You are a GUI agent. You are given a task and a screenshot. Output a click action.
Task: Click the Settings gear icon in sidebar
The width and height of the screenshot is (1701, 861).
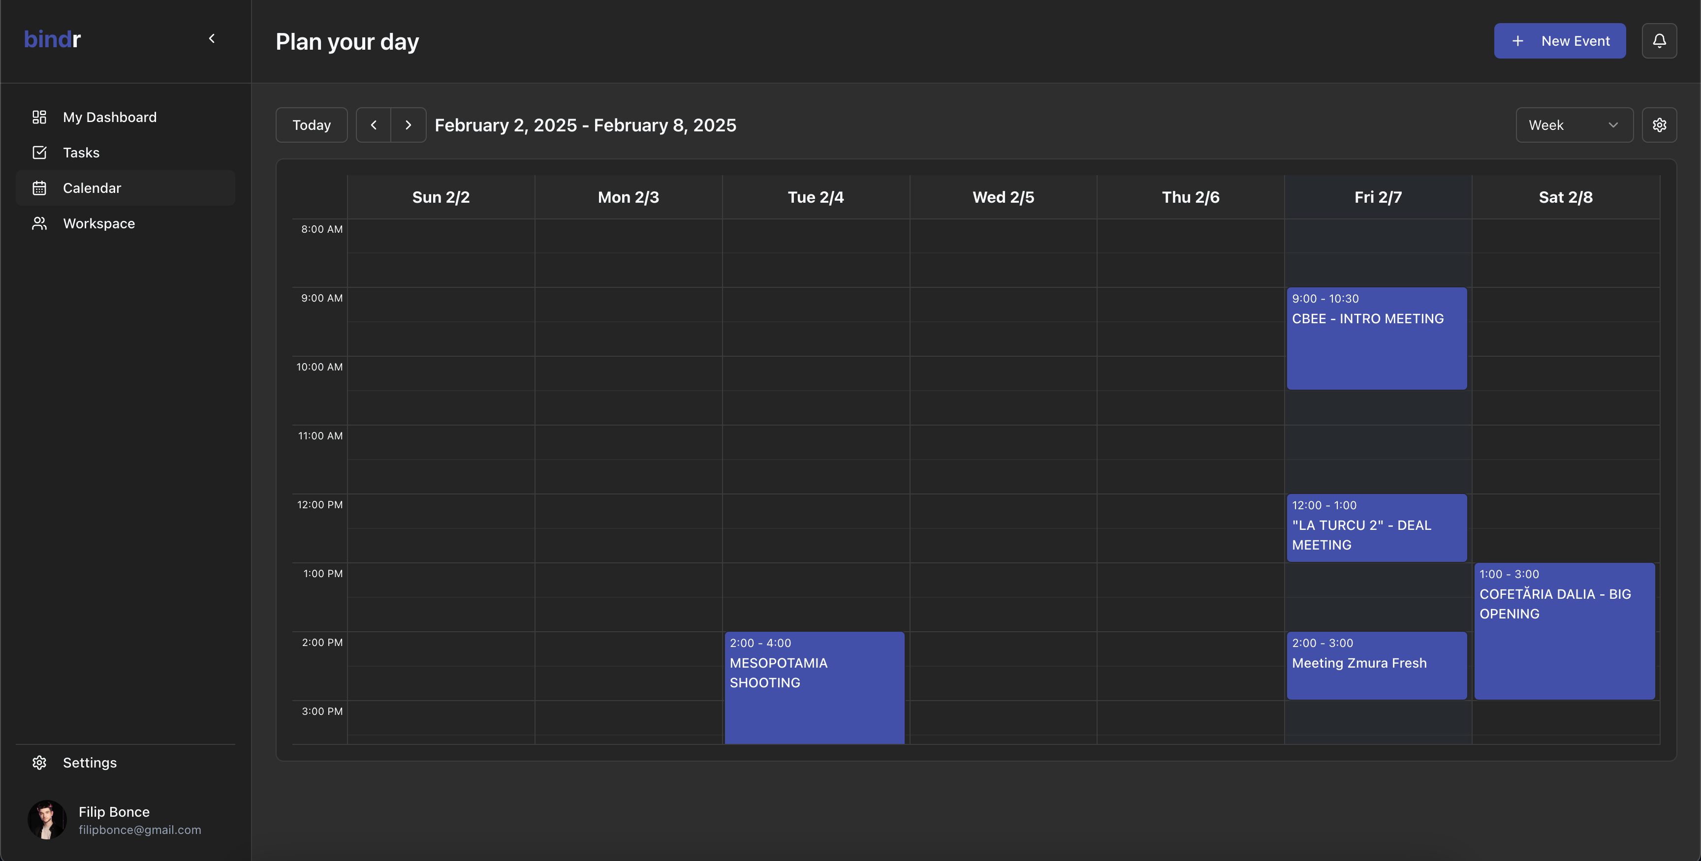click(39, 763)
